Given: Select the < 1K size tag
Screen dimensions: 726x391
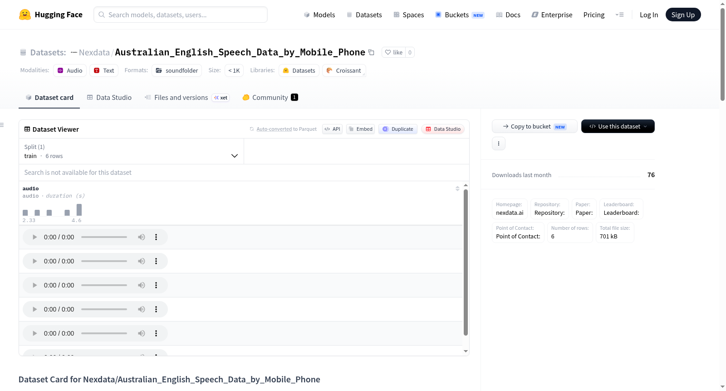Looking at the screenshot, I should point(234,70).
